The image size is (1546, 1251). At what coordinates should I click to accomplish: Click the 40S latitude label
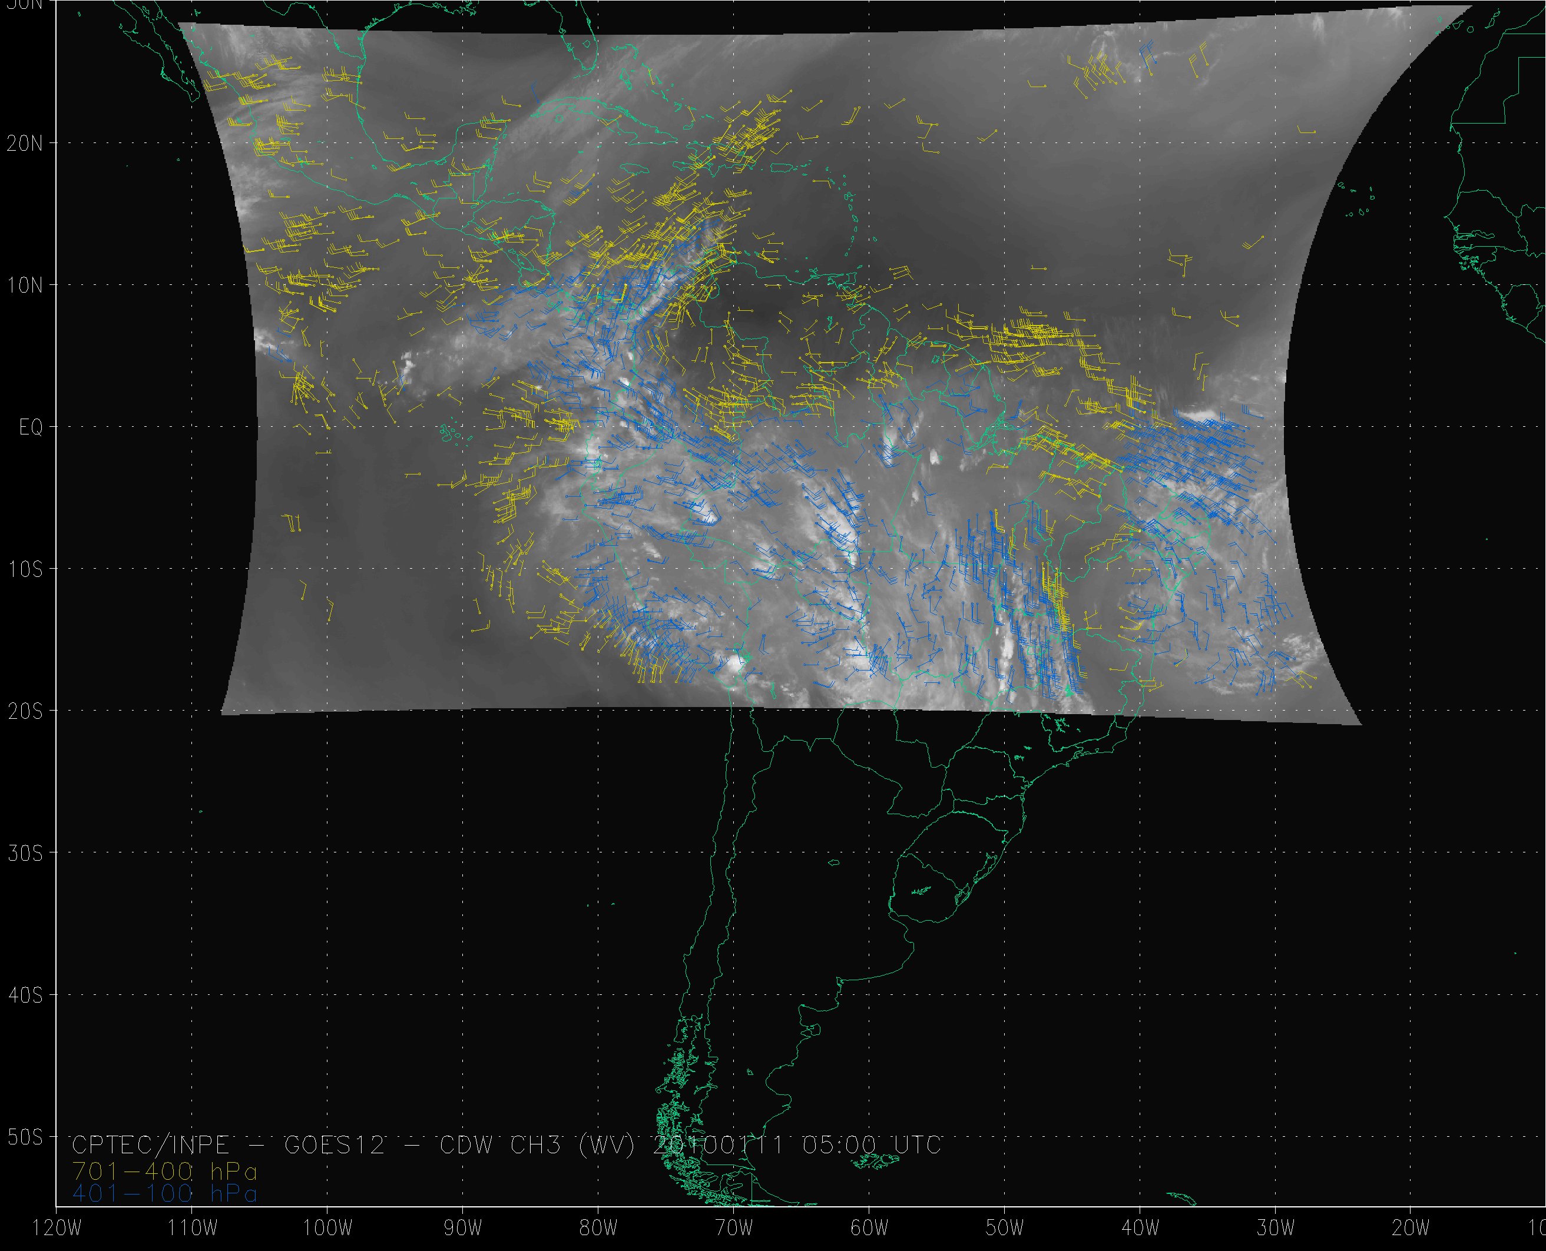pyautogui.click(x=25, y=995)
